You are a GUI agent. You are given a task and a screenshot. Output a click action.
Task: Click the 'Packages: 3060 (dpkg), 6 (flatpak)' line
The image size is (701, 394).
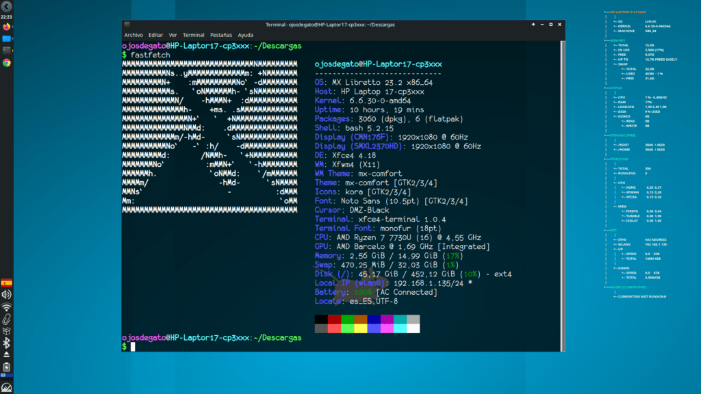(389, 119)
